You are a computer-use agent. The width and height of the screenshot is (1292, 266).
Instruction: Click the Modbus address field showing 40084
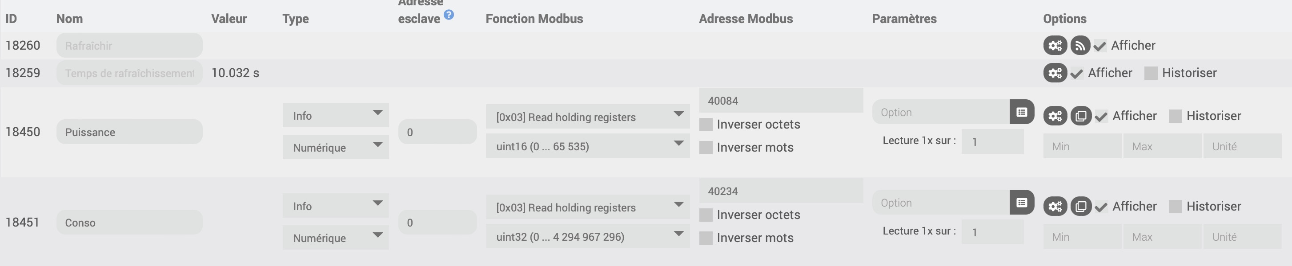click(x=780, y=101)
